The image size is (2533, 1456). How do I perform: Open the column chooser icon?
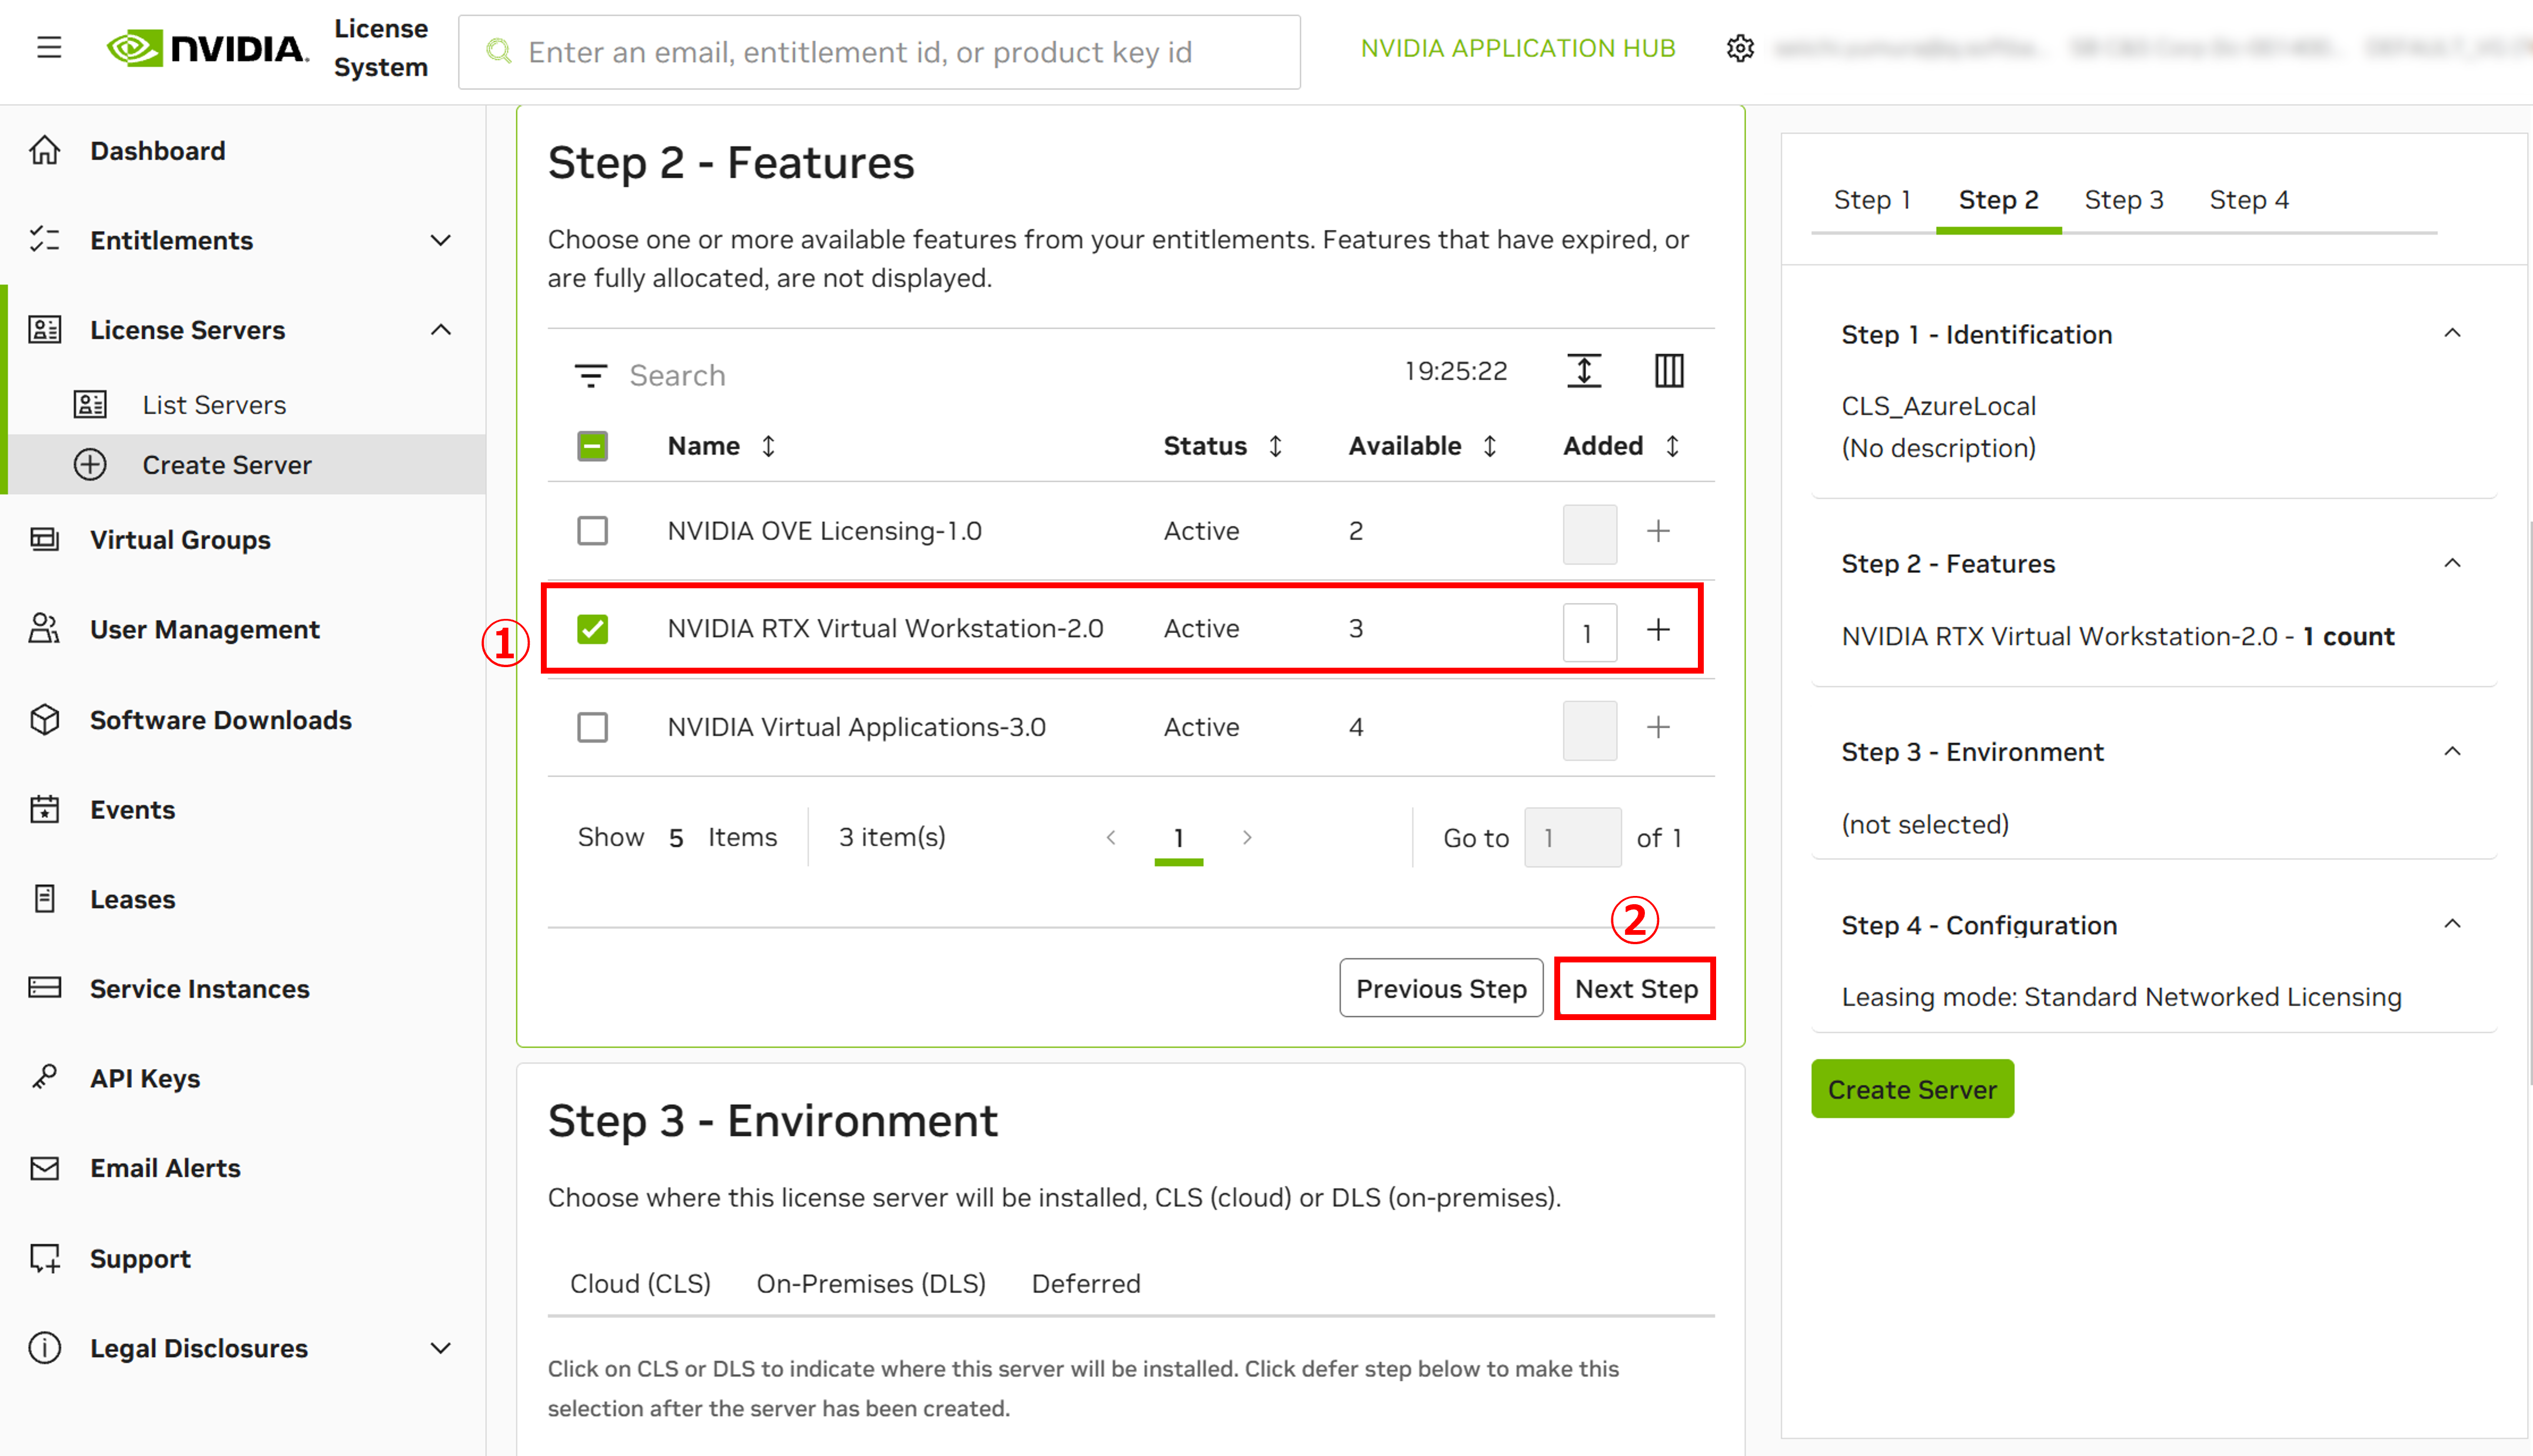coord(1668,371)
